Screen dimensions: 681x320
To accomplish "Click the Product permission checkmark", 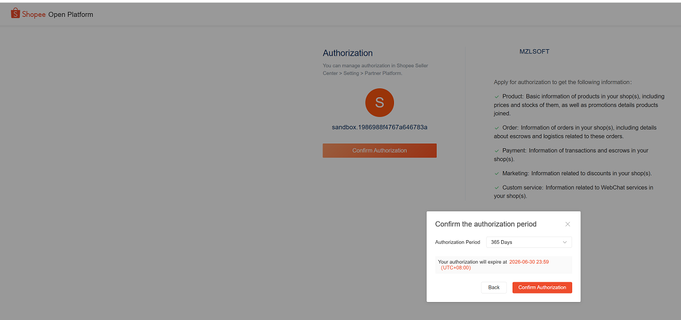I will tap(497, 96).
